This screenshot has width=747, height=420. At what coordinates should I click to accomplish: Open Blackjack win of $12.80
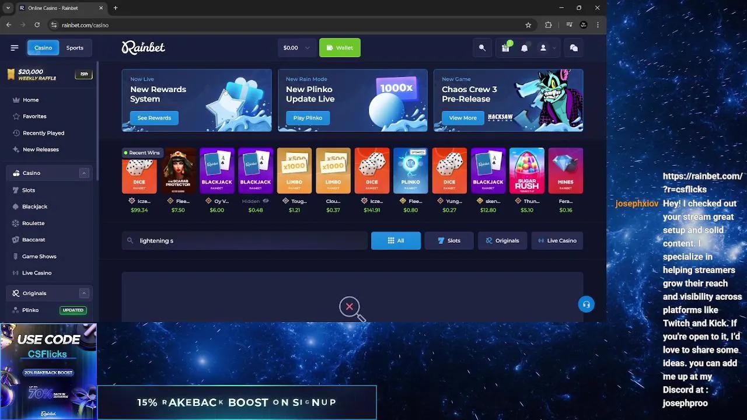click(488, 170)
